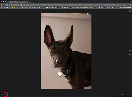The height and width of the screenshot is (97, 132).
Task: Open comments panel on right side
Action: (130, 55)
